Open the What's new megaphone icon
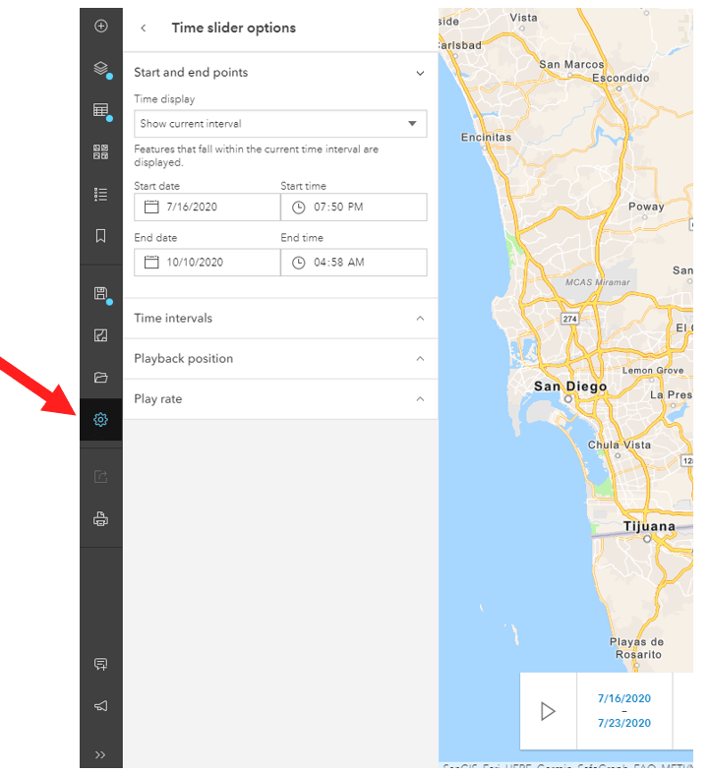This screenshot has height=774, width=709. point(100,706)
